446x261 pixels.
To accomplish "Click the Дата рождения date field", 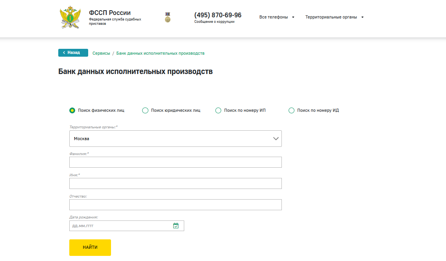I will pyautogui.click(x=120, y=226).
